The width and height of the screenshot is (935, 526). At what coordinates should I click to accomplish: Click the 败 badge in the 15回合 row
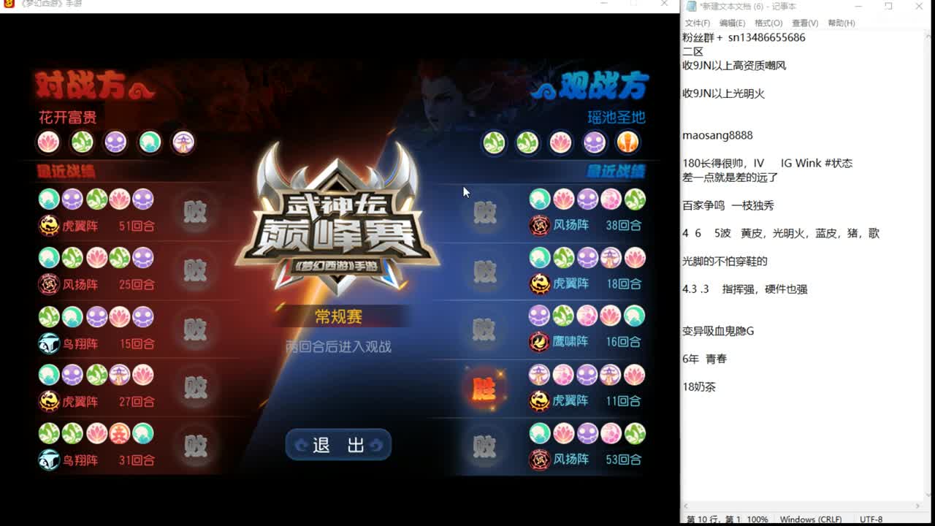coord(195,329)
